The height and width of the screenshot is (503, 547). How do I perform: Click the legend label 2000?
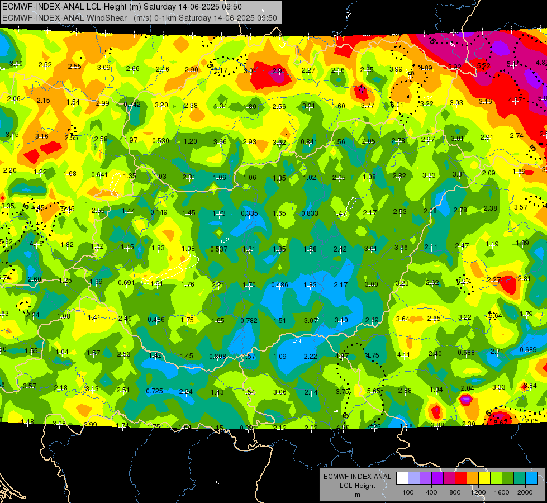(525, 492)
